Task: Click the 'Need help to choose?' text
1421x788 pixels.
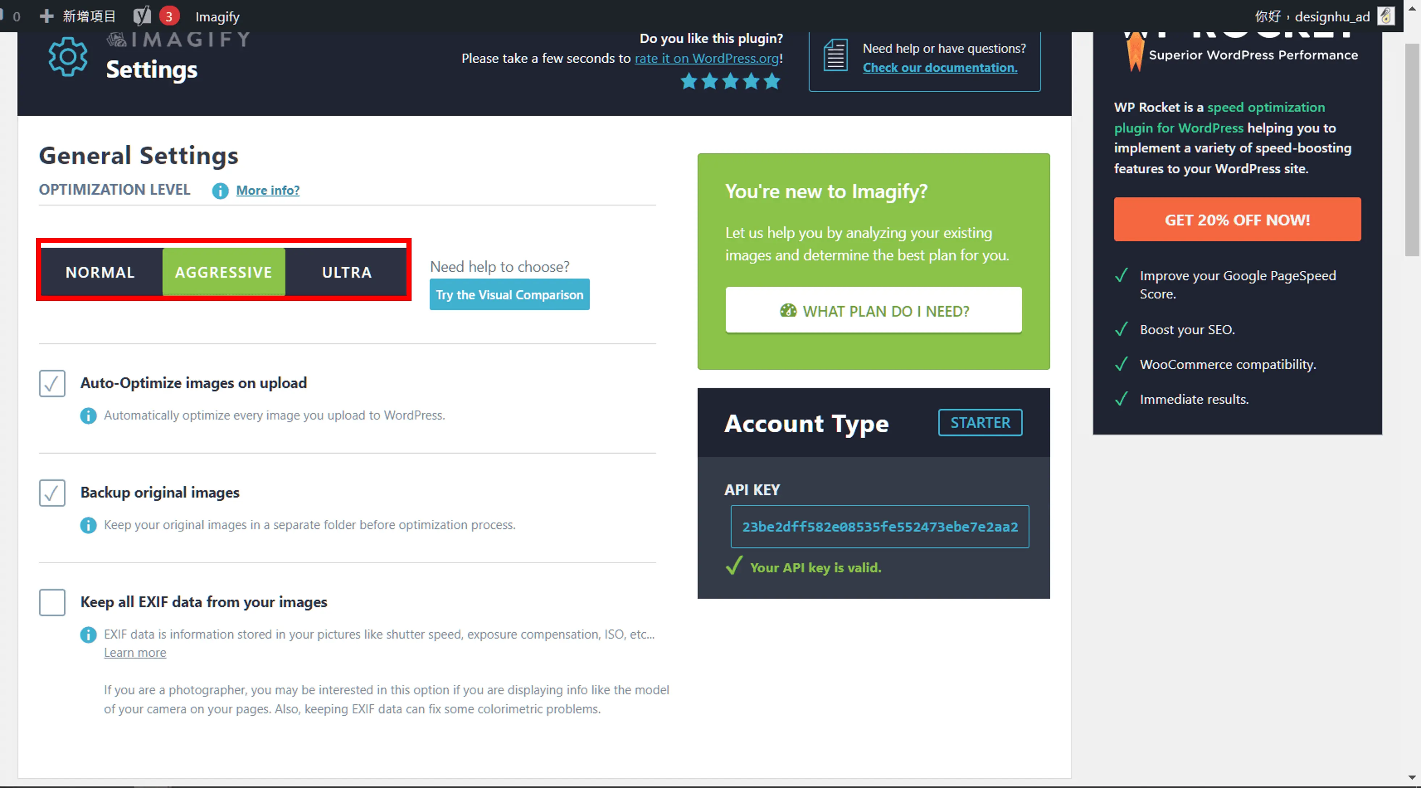Action: pyautogui.click(x=500, y=266)
